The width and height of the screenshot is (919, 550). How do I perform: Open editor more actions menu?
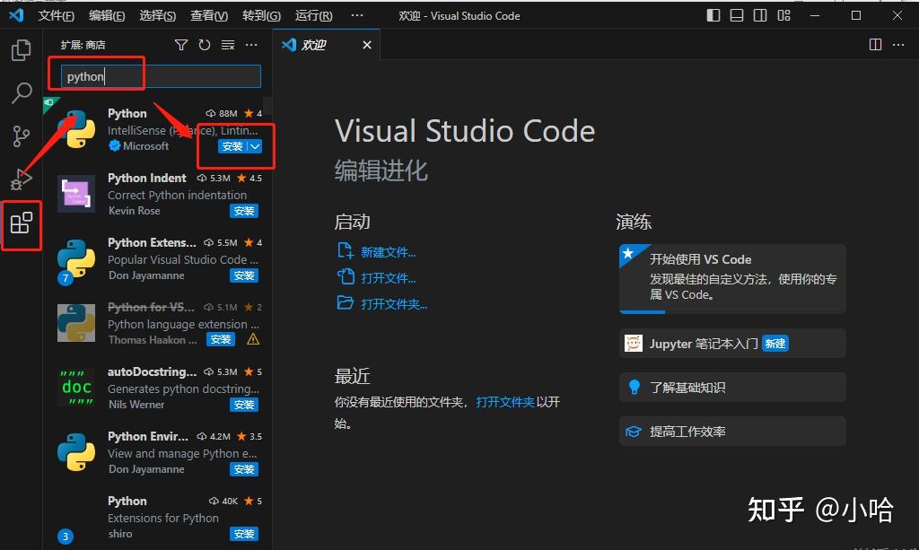(897, 45)
